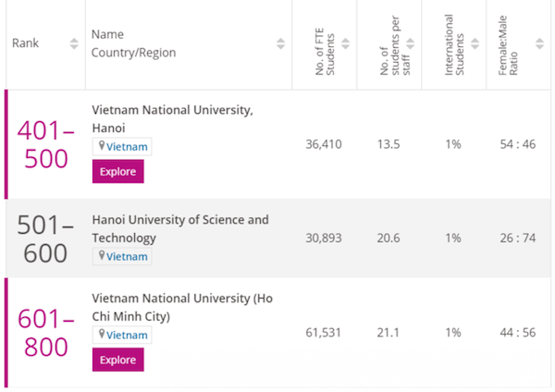
Task: Click the 401–500 rank cell
Action: click(x=43, y=144)
